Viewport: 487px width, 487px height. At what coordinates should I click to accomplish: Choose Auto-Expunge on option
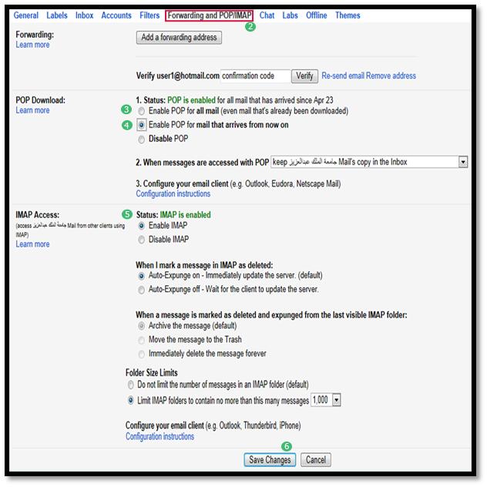(141, 276)
